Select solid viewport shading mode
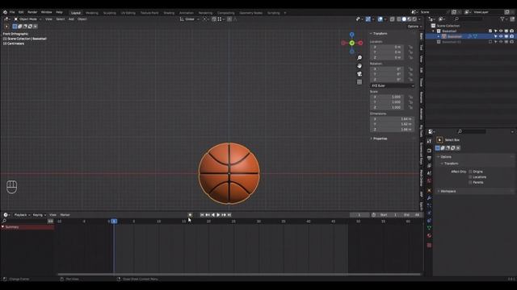Screen dimensions: 517x290 [404, 19]
